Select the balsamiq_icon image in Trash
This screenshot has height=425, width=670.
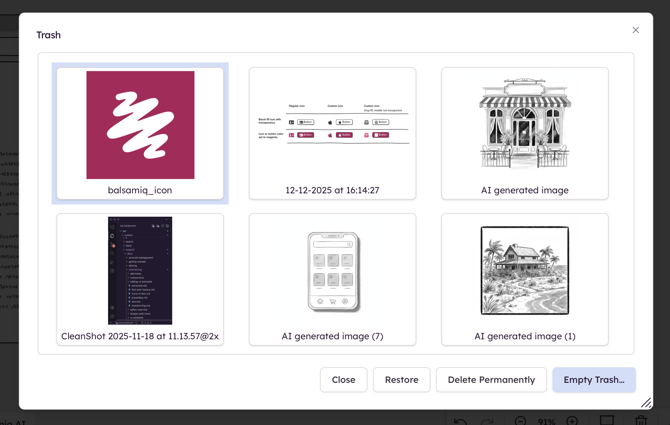pos(140,133)
